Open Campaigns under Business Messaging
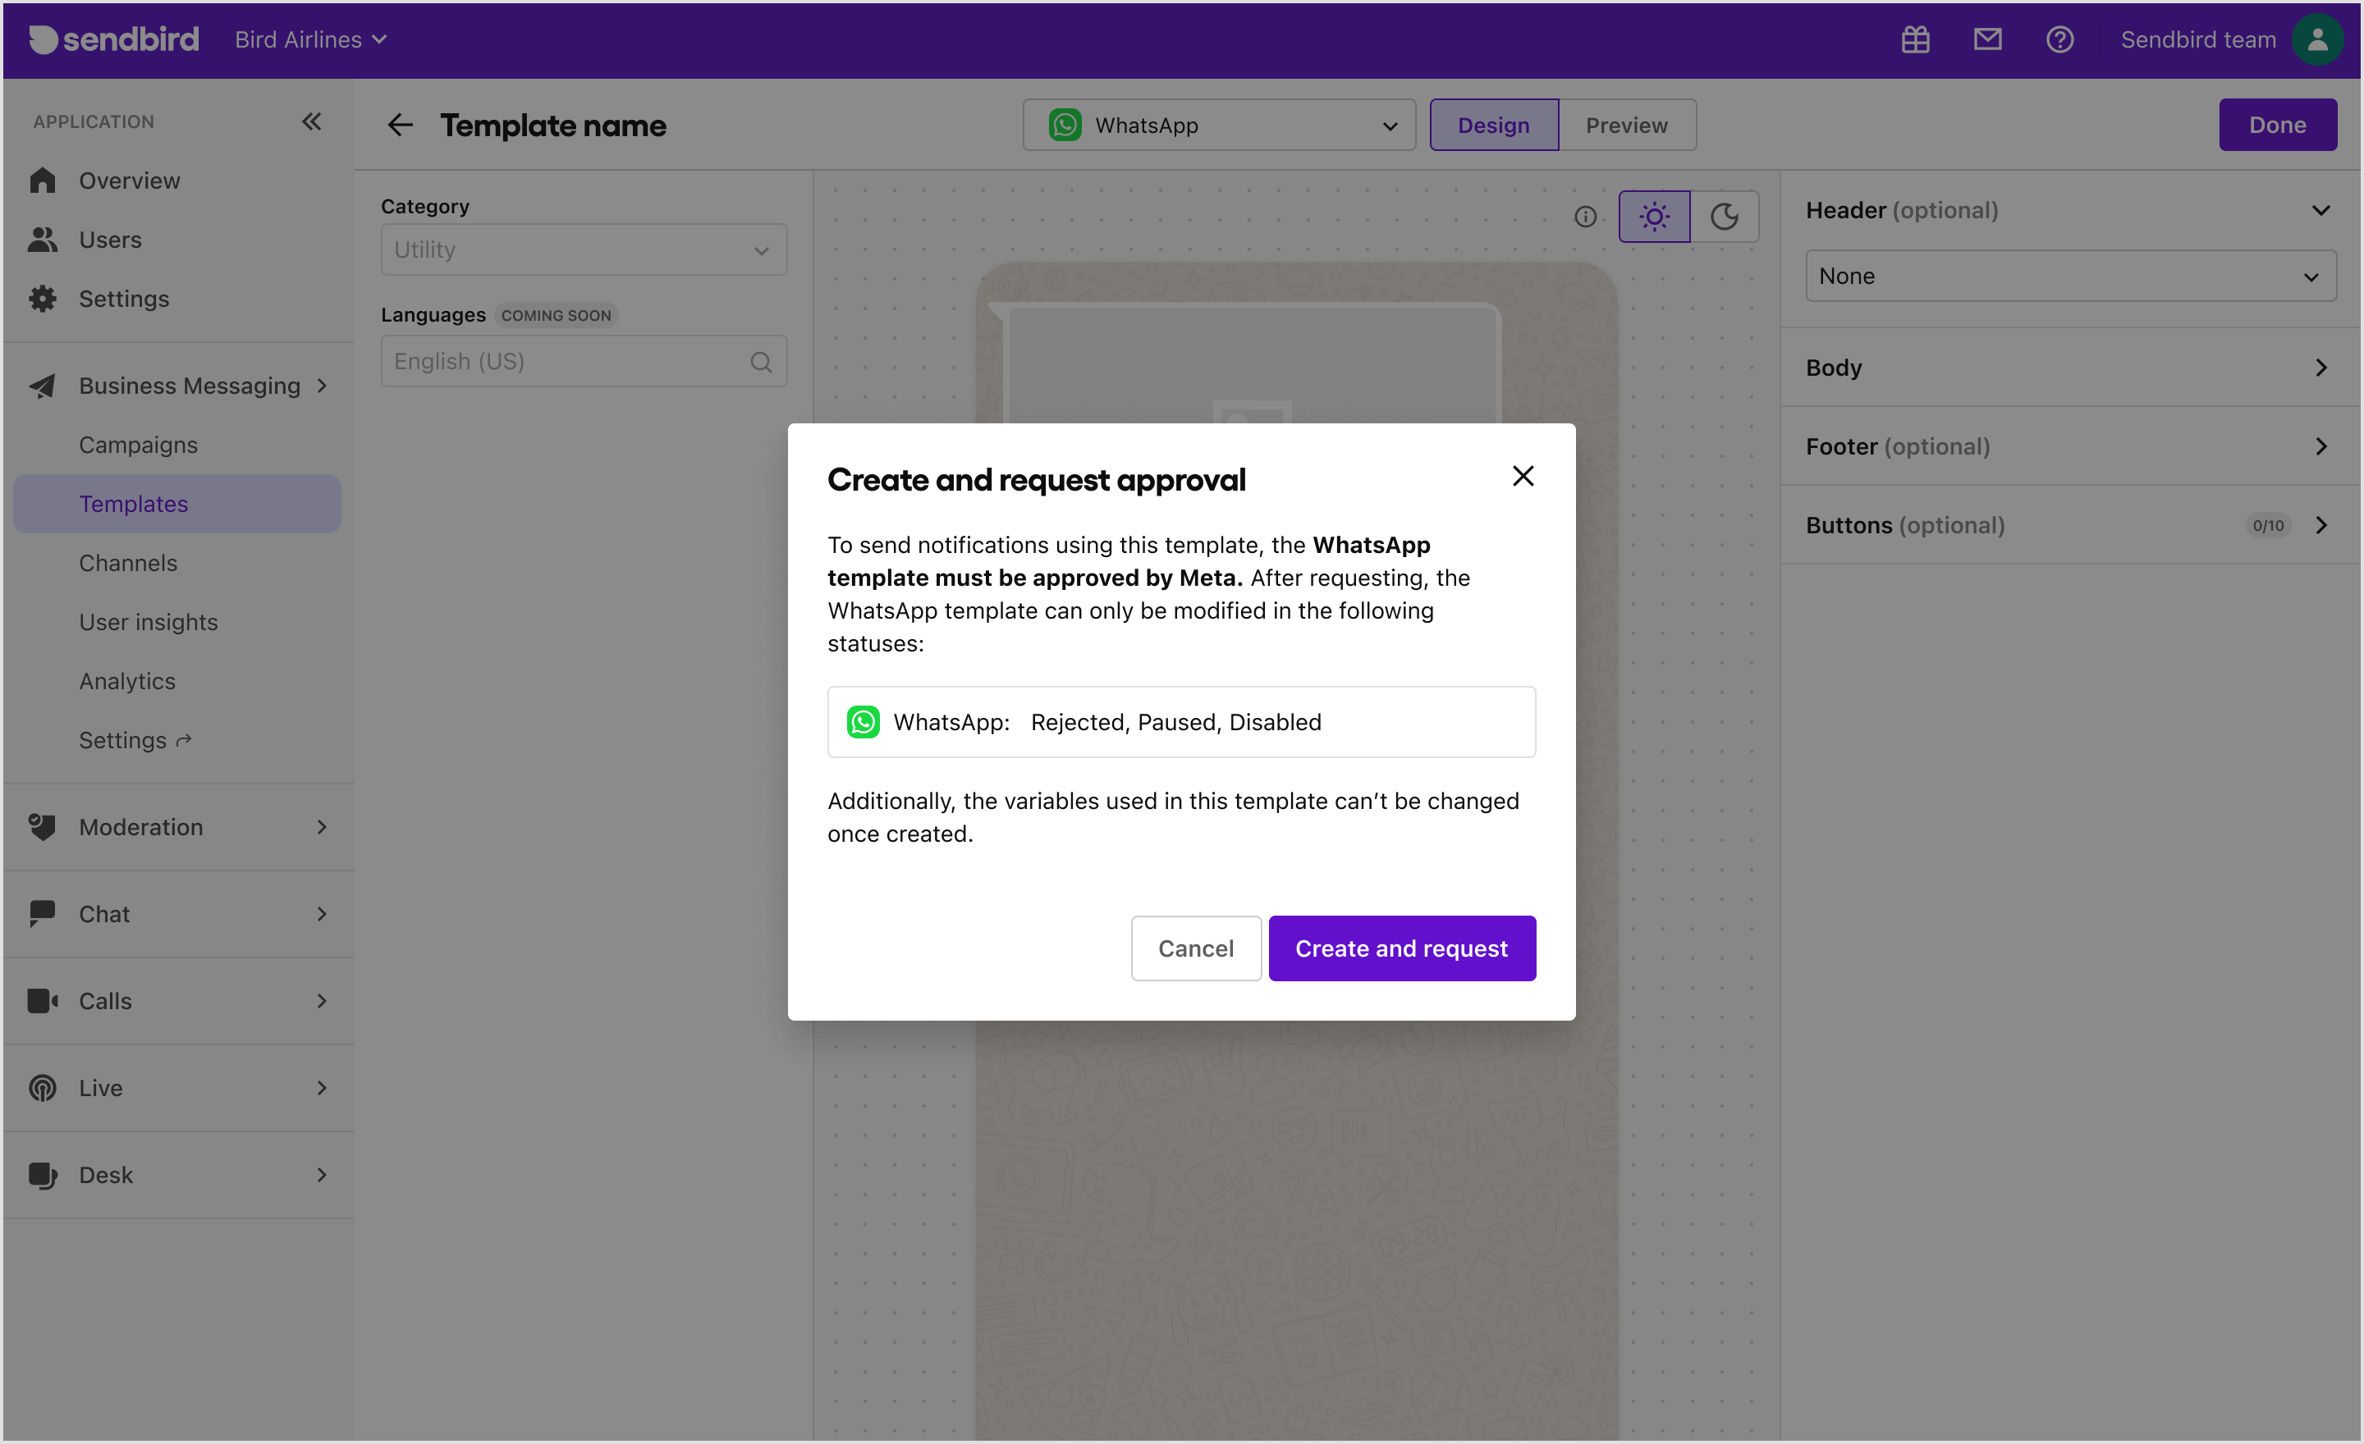2364x1444 pixels. (x=177, y=445)
